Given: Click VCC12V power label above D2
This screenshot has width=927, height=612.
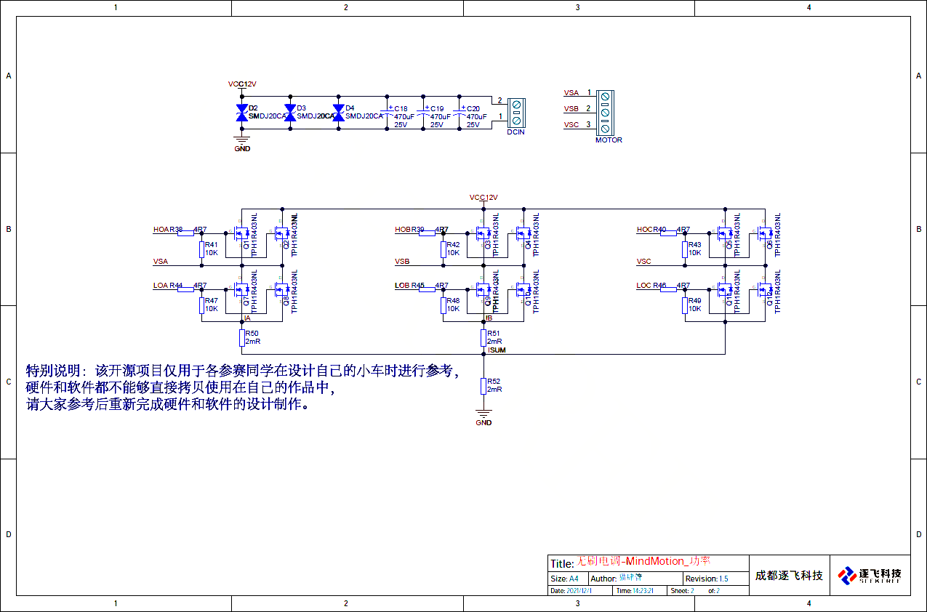Looking at the screenshot, I should [242, 84].
